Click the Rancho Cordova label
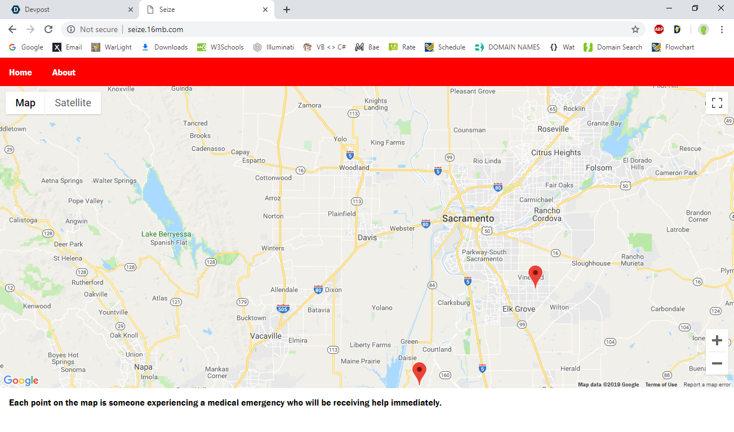 548,214
